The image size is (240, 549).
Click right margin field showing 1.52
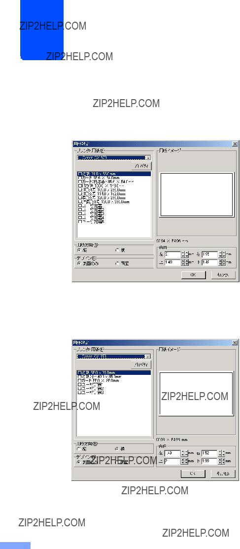point(209,453)
